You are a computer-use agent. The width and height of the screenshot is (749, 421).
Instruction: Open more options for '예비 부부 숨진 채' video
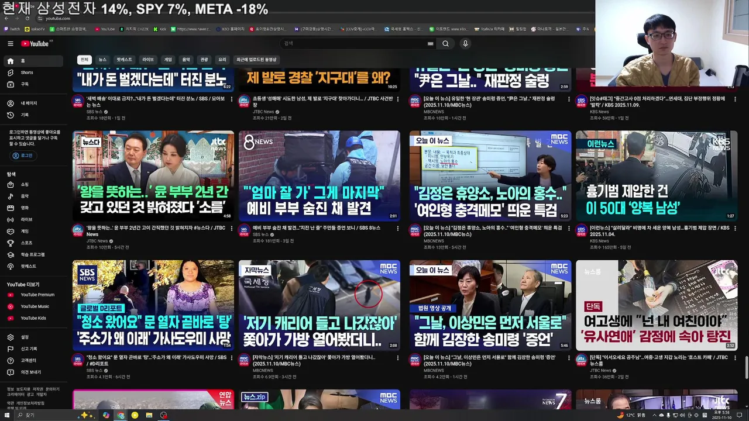[x=397, y=229]
